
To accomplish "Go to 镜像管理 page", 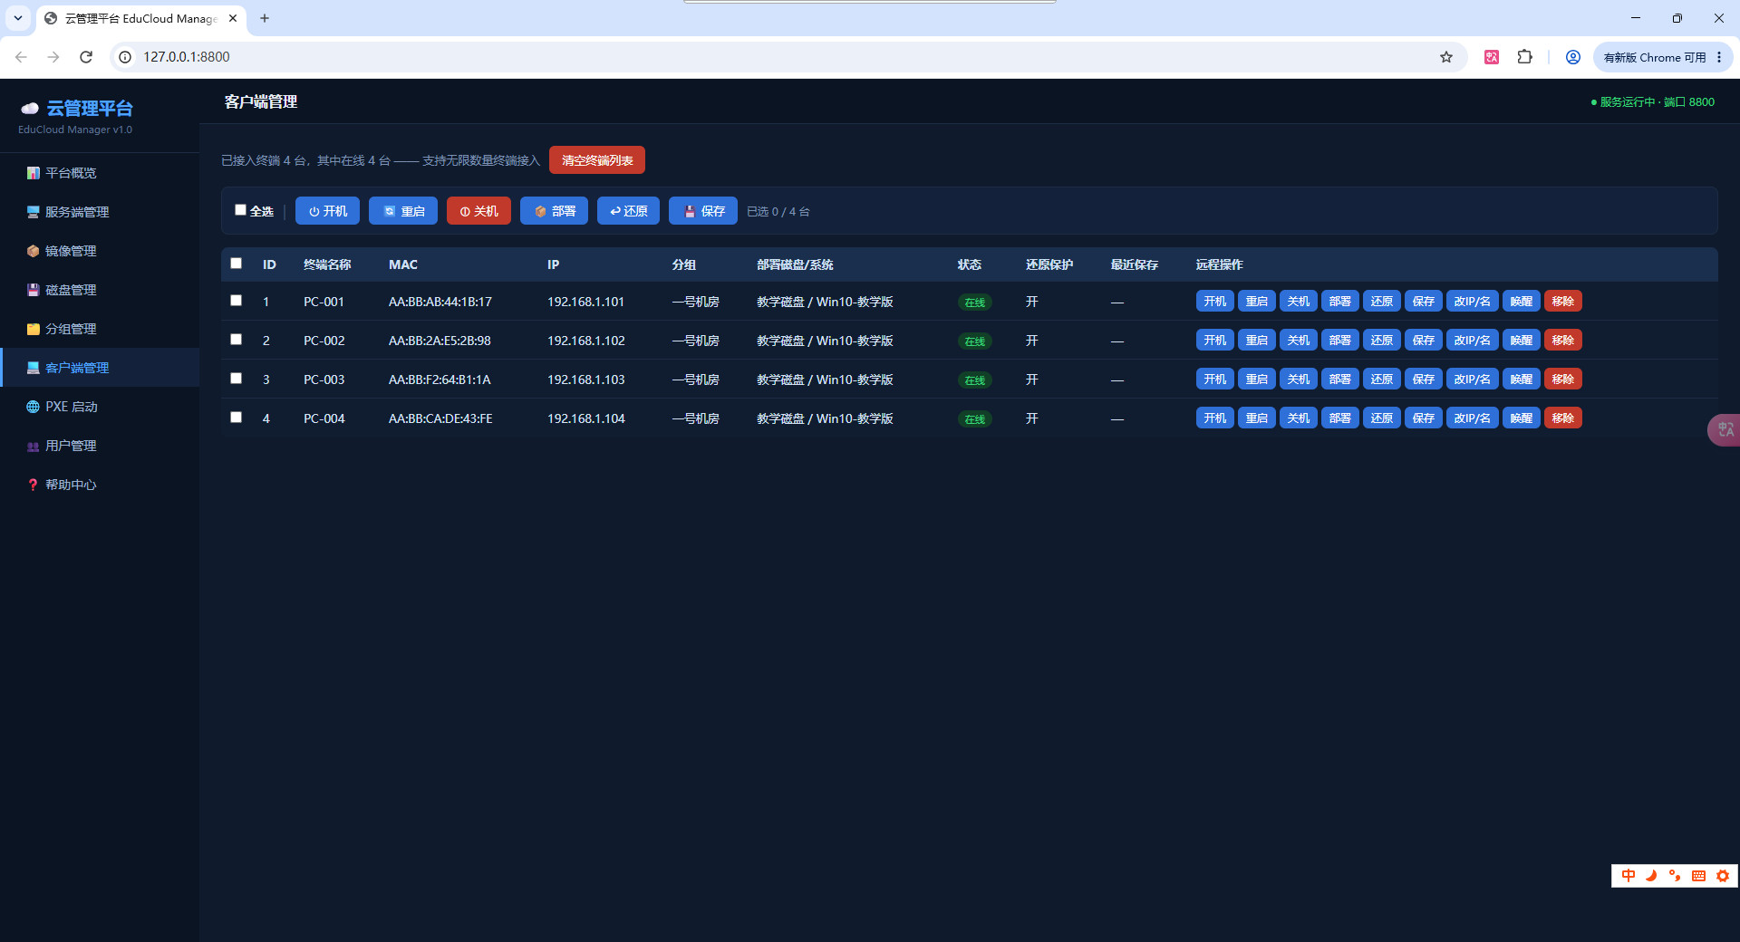I will pyautogui.click(x=100, y=251).
